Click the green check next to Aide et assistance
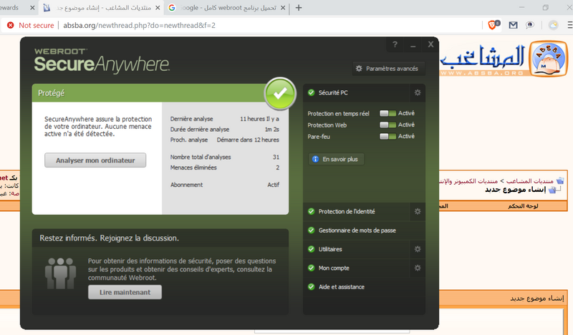This screenshot has width=573, height=335. click(311, 287)
